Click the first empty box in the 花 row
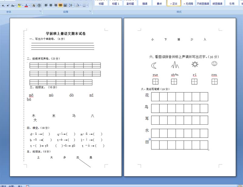 pos(155,97)
